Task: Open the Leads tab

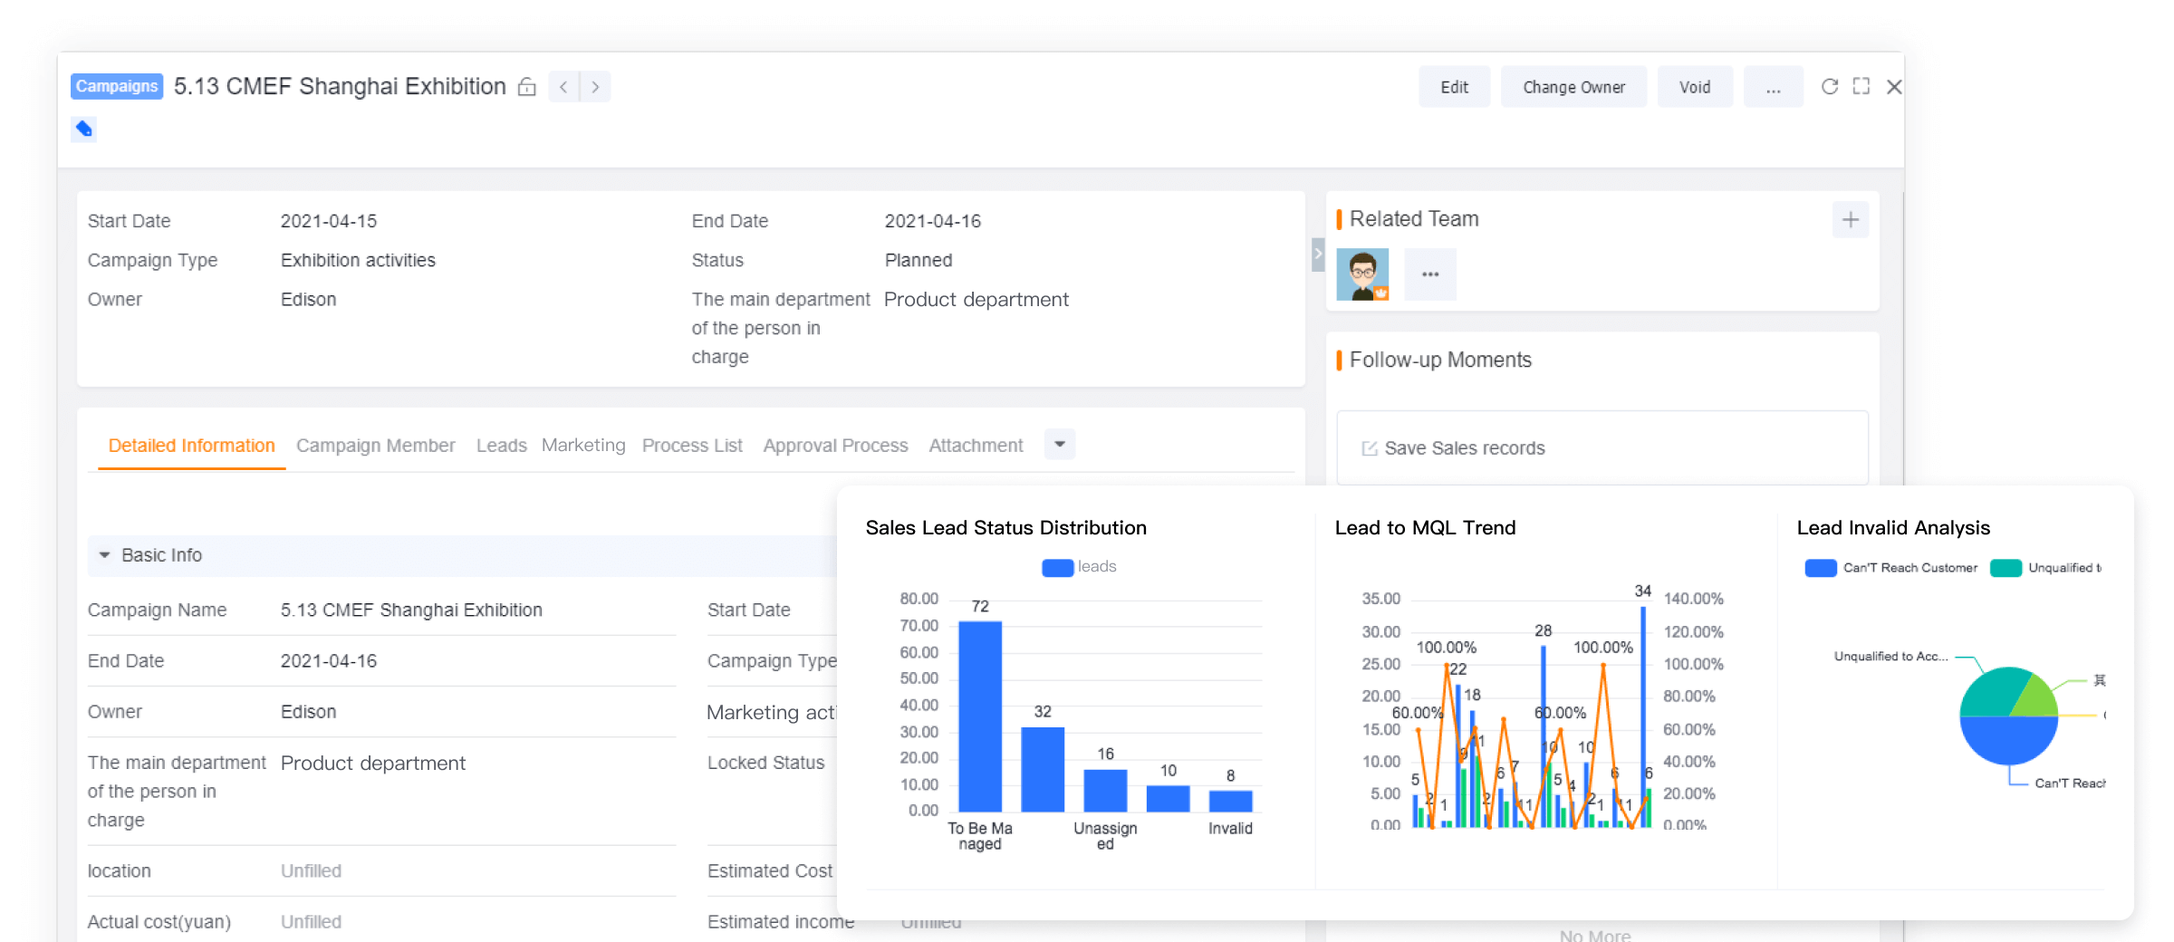Action: pyautogui.click(x=501, y=446)
